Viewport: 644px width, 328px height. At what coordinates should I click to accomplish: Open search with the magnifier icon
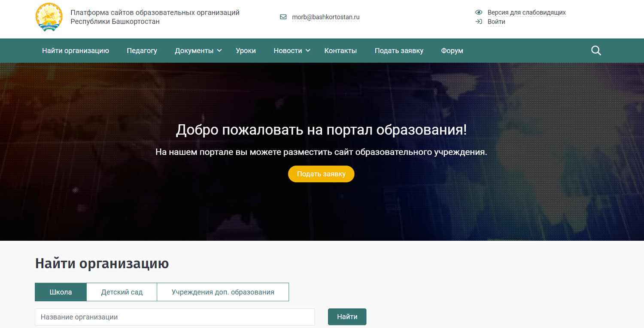coord(596,51)
